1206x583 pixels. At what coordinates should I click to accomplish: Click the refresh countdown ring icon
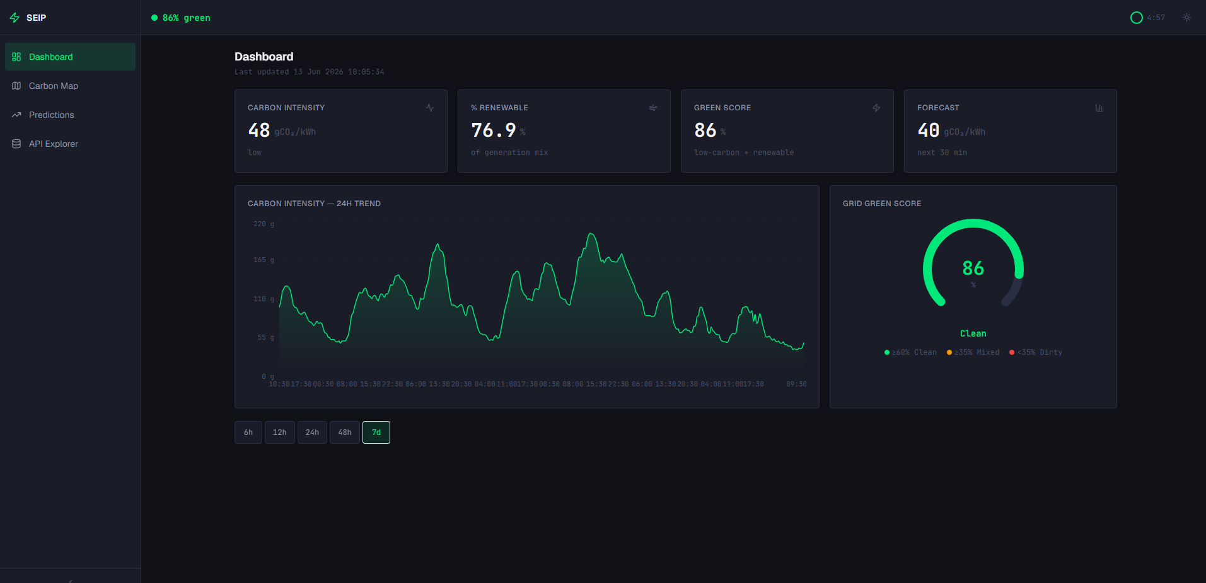pyautogui.click(x=1137, y=18)
